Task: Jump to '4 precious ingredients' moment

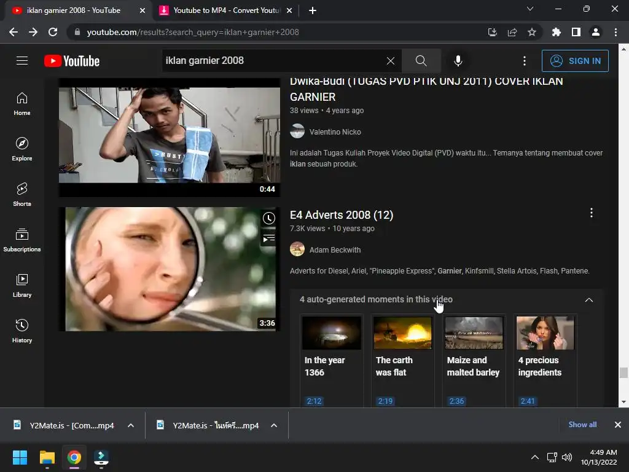Action: pyautogui.click(x=545, y=361)
